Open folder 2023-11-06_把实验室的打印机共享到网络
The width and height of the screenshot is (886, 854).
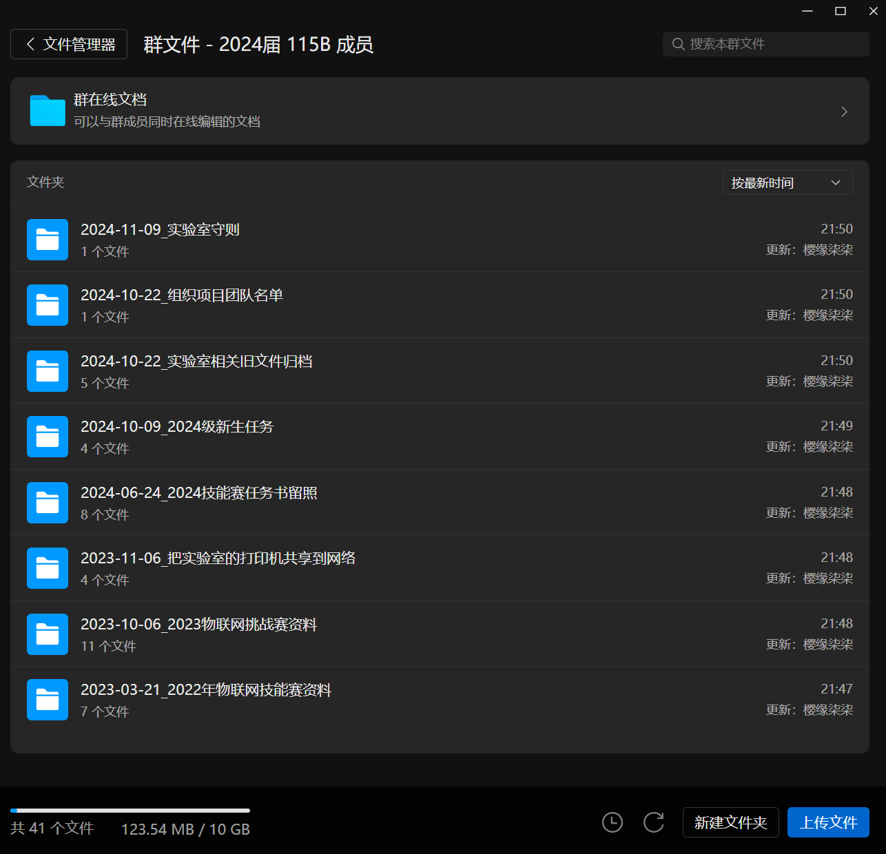tap(218, 559)
